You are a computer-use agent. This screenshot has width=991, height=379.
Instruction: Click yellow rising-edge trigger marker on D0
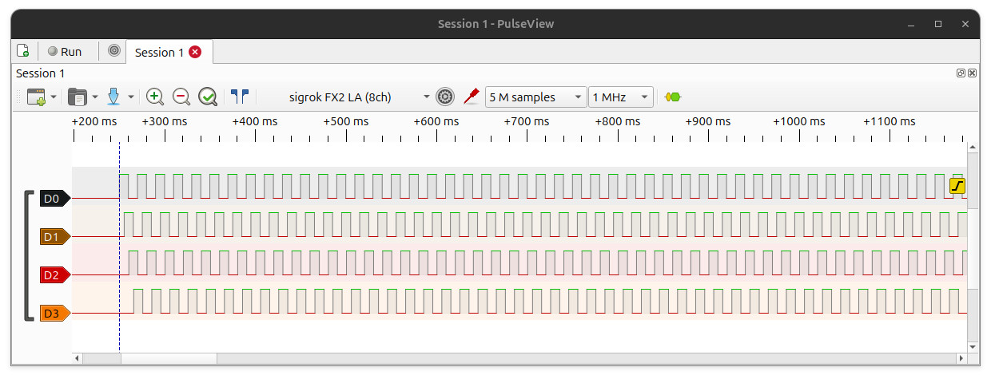click(957, 186)
